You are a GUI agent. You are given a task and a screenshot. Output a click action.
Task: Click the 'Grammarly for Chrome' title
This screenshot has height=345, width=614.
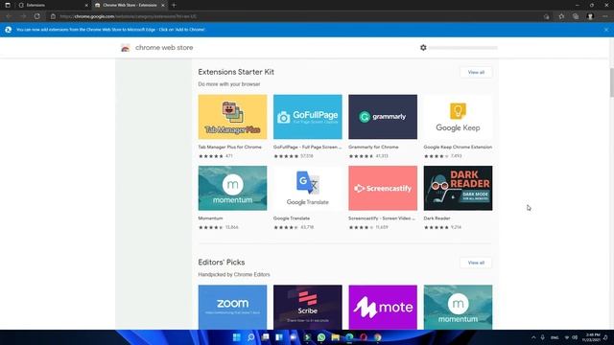[x=373, y=147]
